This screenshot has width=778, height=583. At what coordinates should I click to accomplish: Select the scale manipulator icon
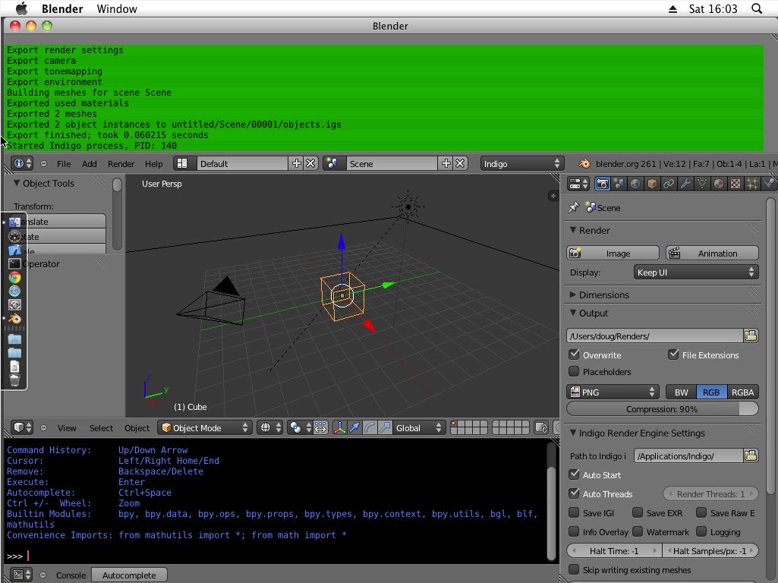pyautogui.click(x=385, y=427)
